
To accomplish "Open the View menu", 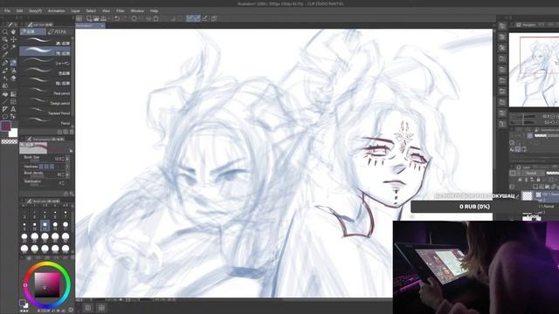I will click(x=106, y=11).
